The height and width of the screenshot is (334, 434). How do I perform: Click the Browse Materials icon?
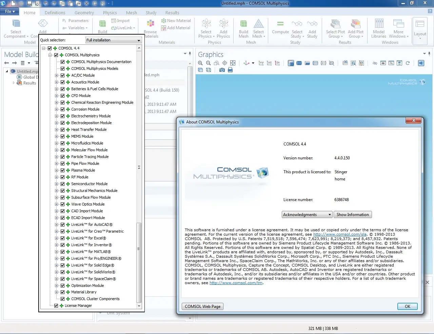(x=150, y=23)
